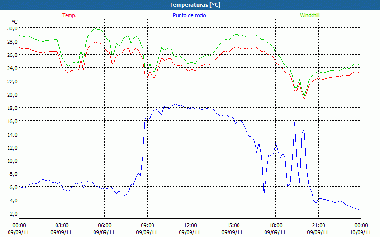Click the '24,0' y-axis value

13,68
